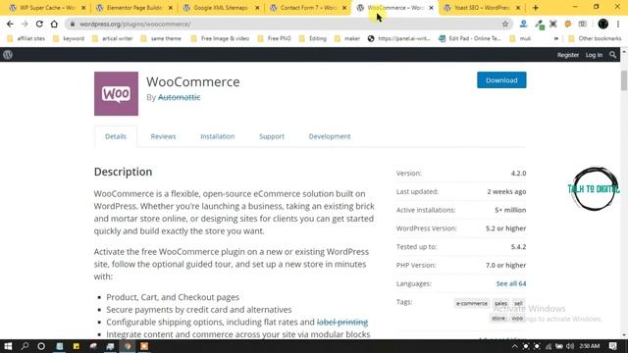Viewport: 628px width, 353px height.
Task: Open the site lock icon in the address bar
Action: pyautogui.click(x=73, y=24)
